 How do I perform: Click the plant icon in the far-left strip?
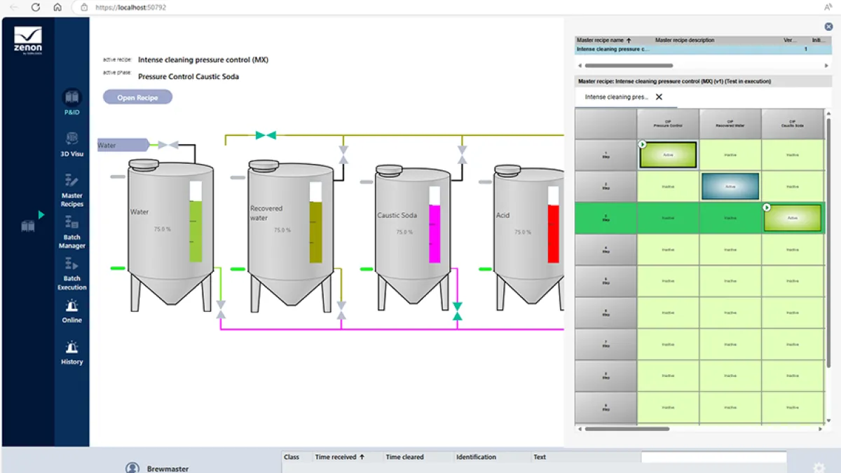(28, 226)
